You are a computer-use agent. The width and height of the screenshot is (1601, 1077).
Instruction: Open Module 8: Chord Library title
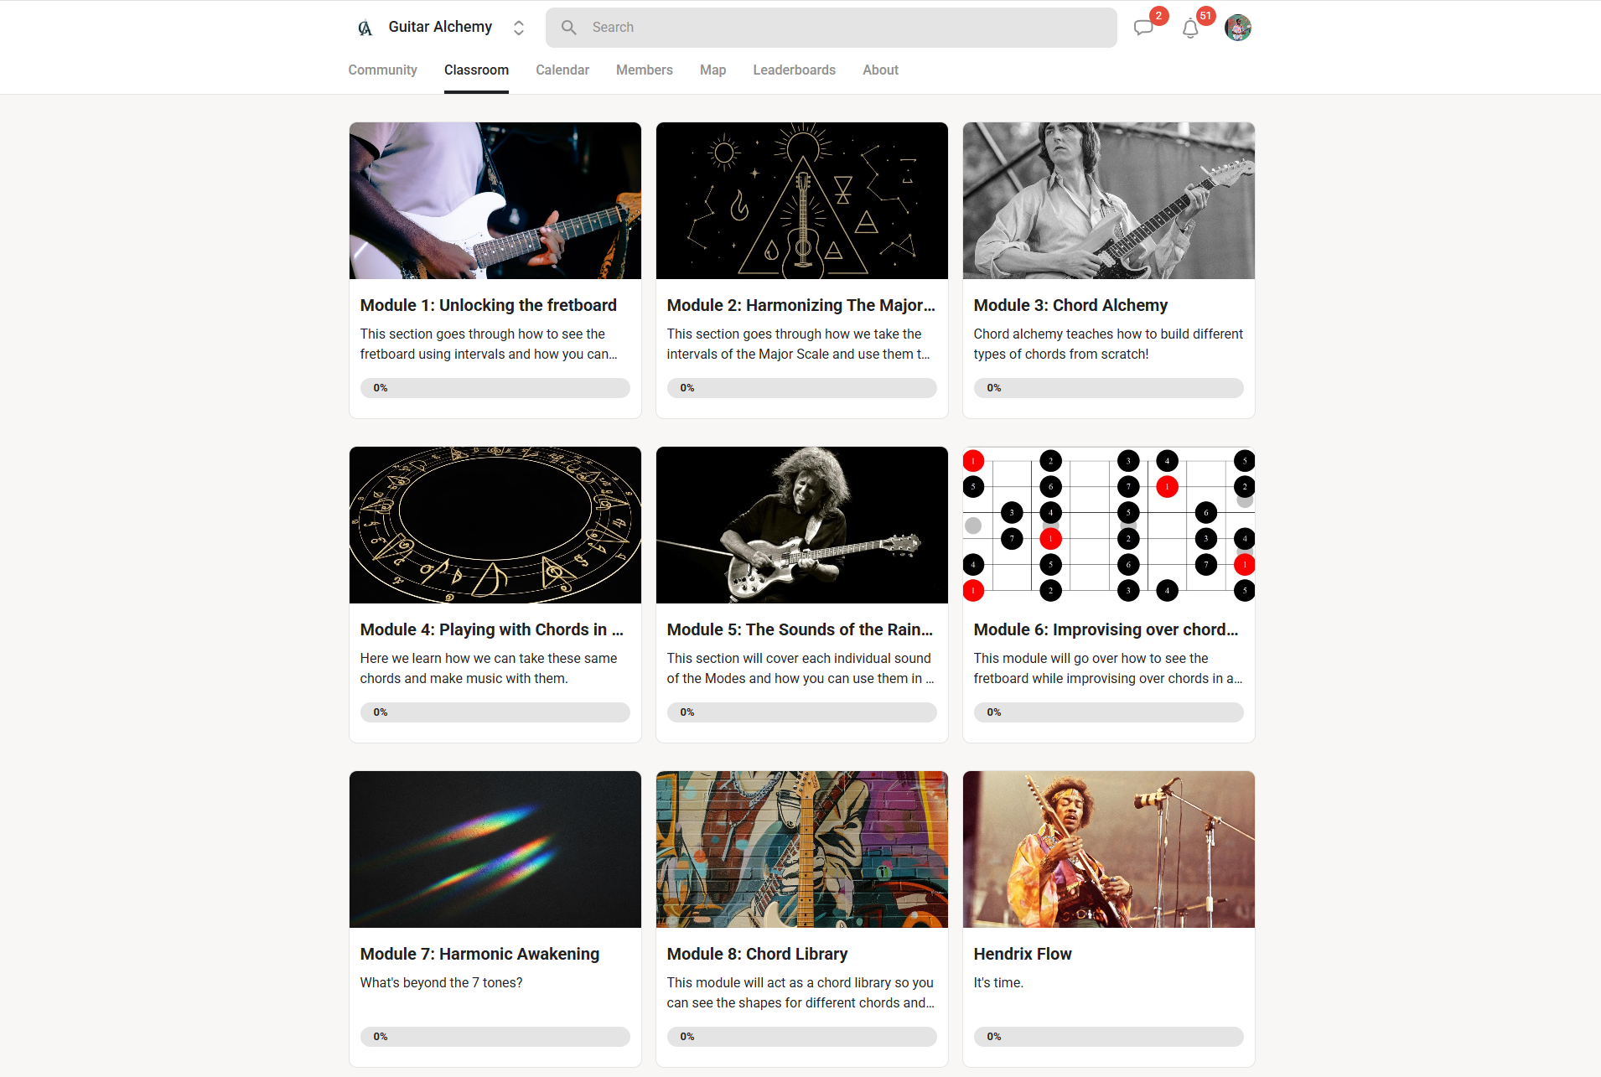click(757, 955)
